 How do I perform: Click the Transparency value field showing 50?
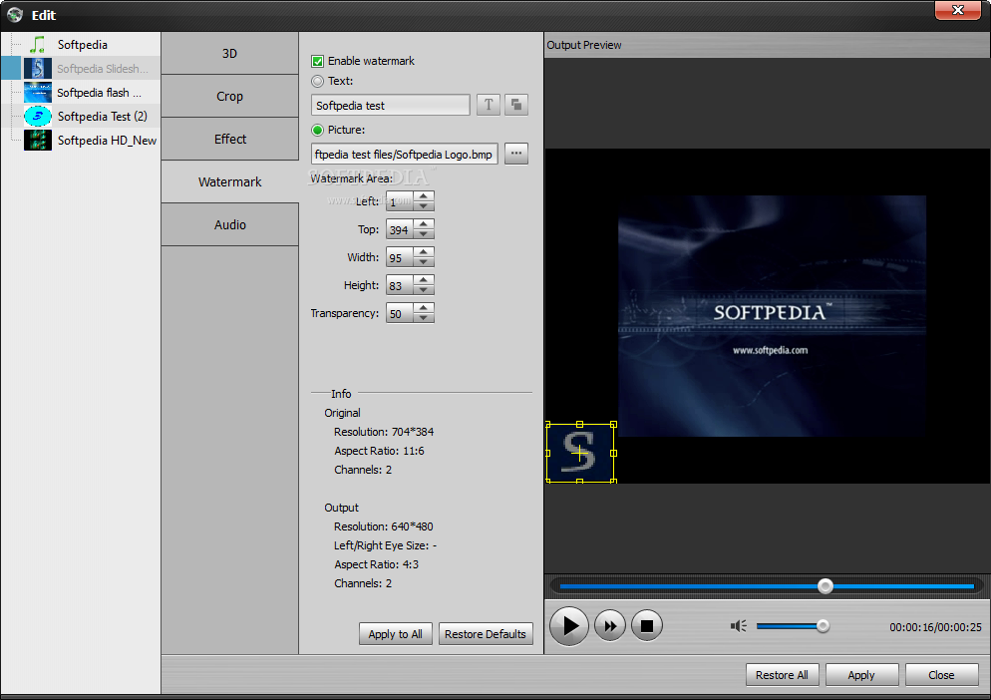pyautogui.click(x=400, y=313)
